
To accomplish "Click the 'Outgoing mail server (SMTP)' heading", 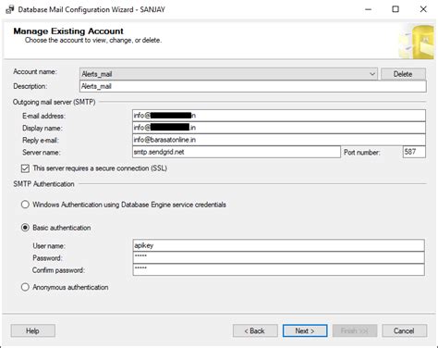I will [55, 102].
